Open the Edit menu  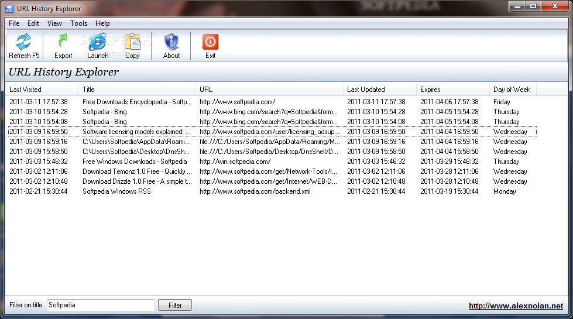(33, 23)
